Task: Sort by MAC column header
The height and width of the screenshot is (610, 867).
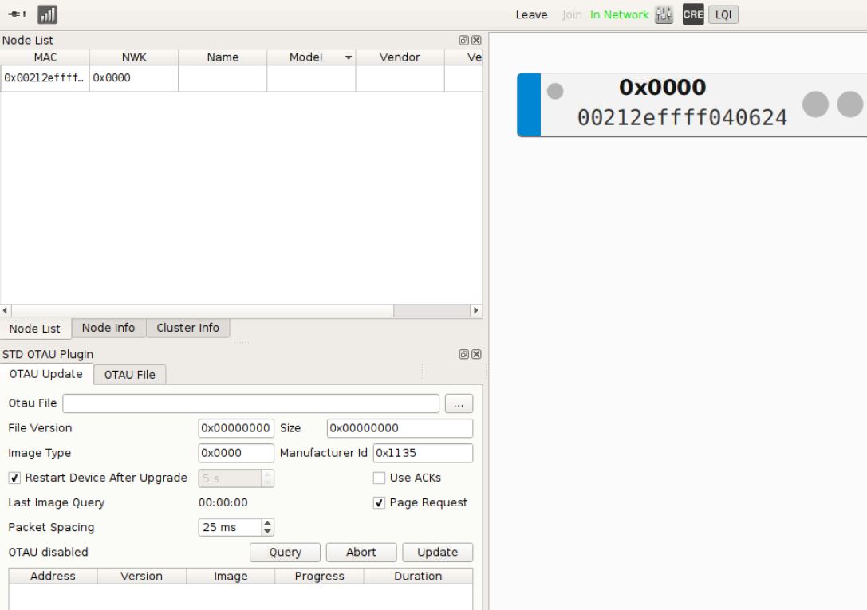Action: 45,57
